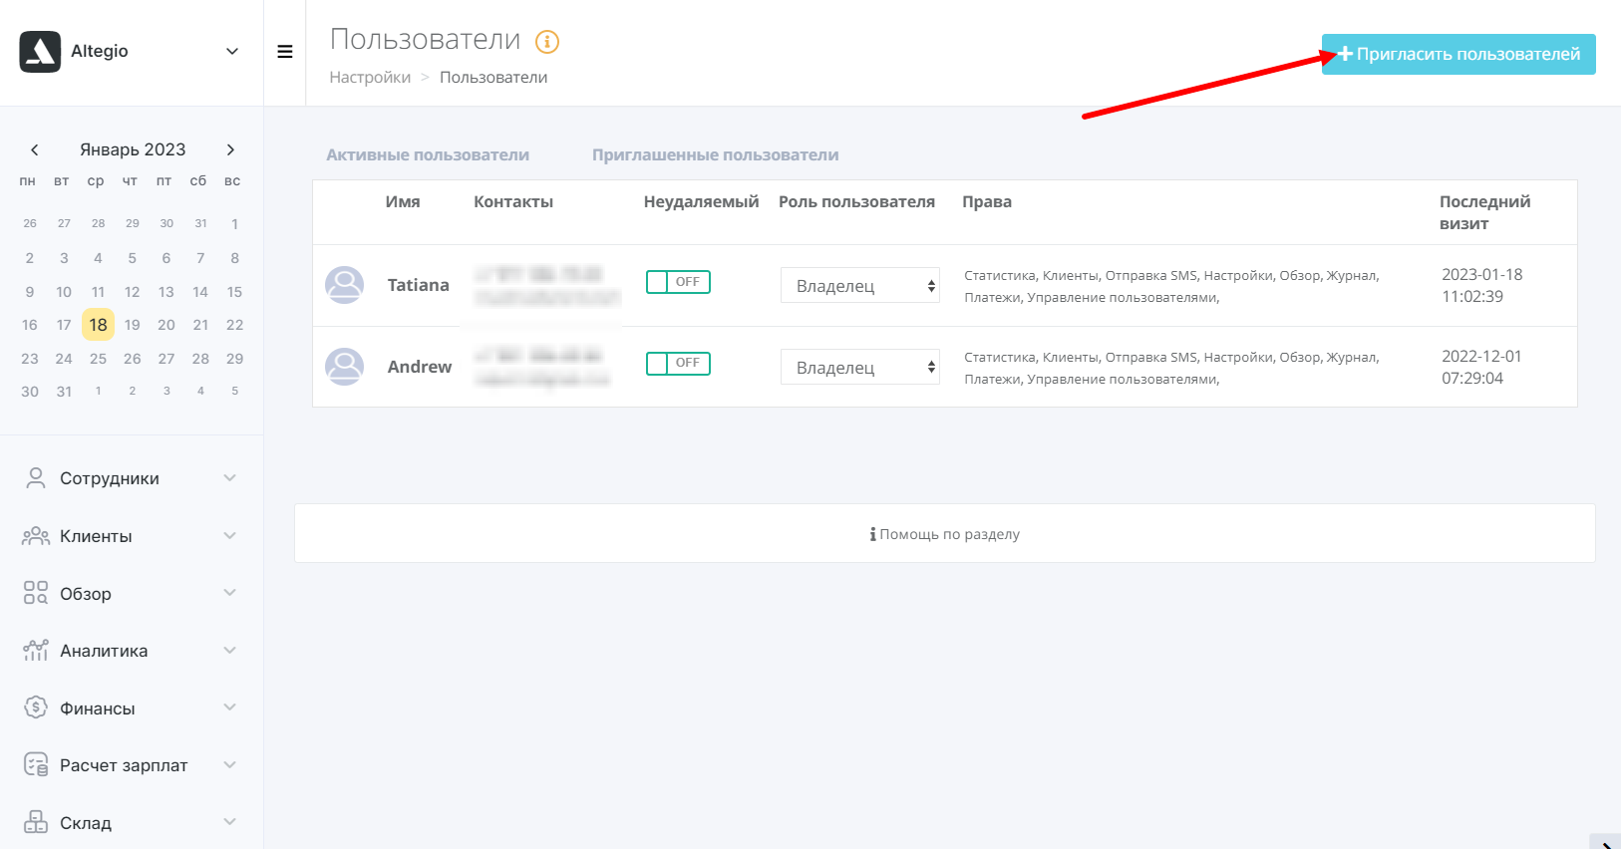Click Последний визит column header
Viewport: 1621px width, 849px height.
(1484, 212)
